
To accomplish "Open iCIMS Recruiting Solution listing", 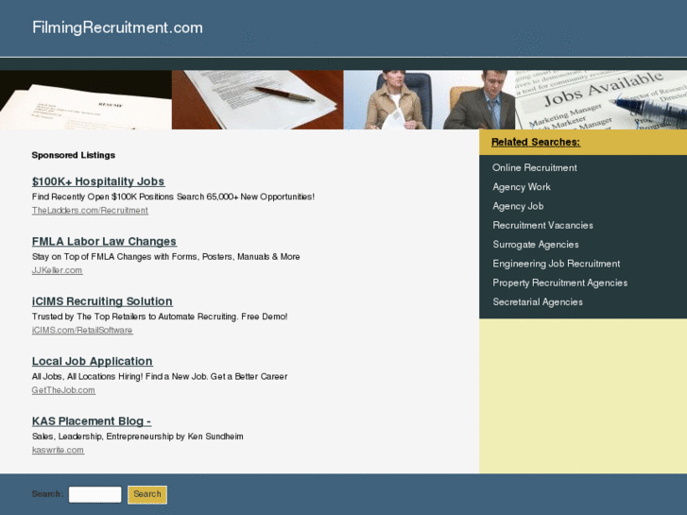I will (x=102, y=301).
